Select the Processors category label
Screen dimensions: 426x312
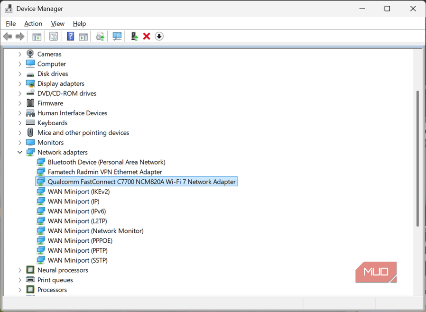(52, 290)
